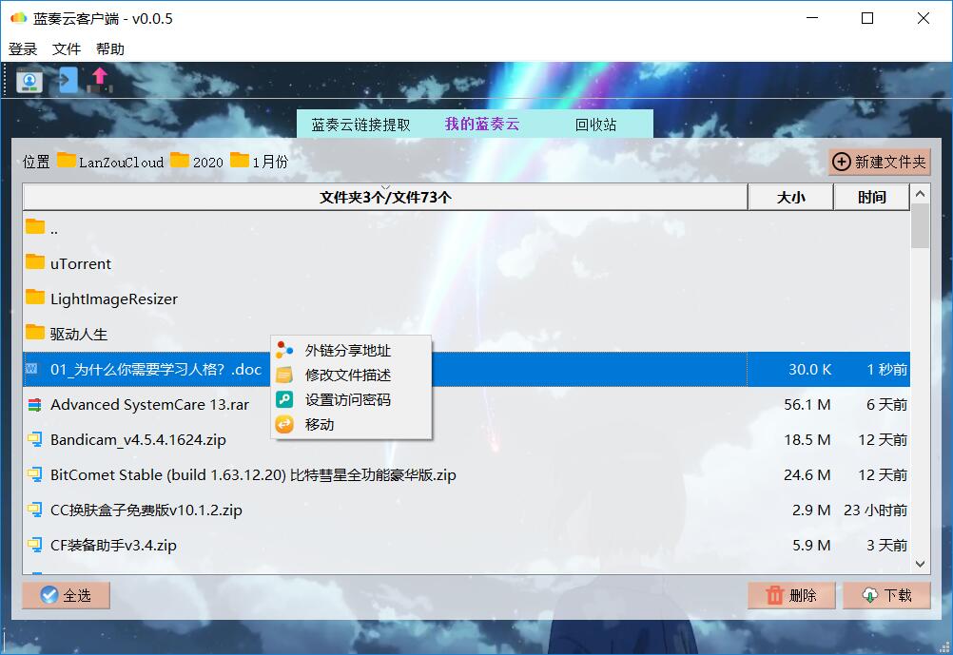The image size is (953, 655).
Task: Open the uTorrent folder
Action: (x=81, y=263)
